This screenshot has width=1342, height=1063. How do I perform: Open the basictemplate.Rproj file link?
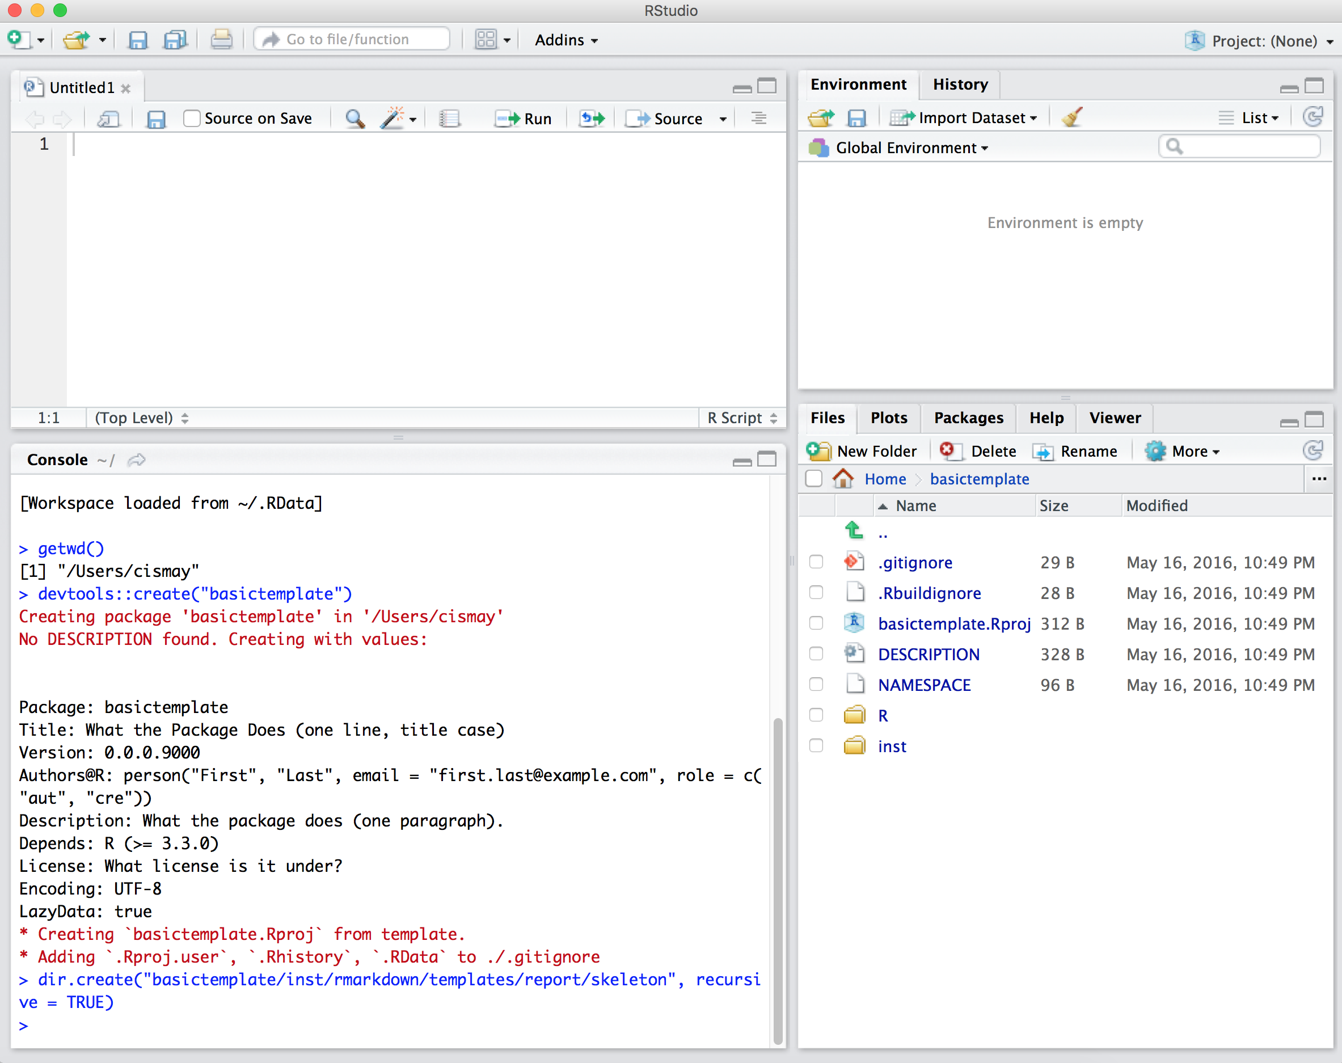[x=954, y=623]
